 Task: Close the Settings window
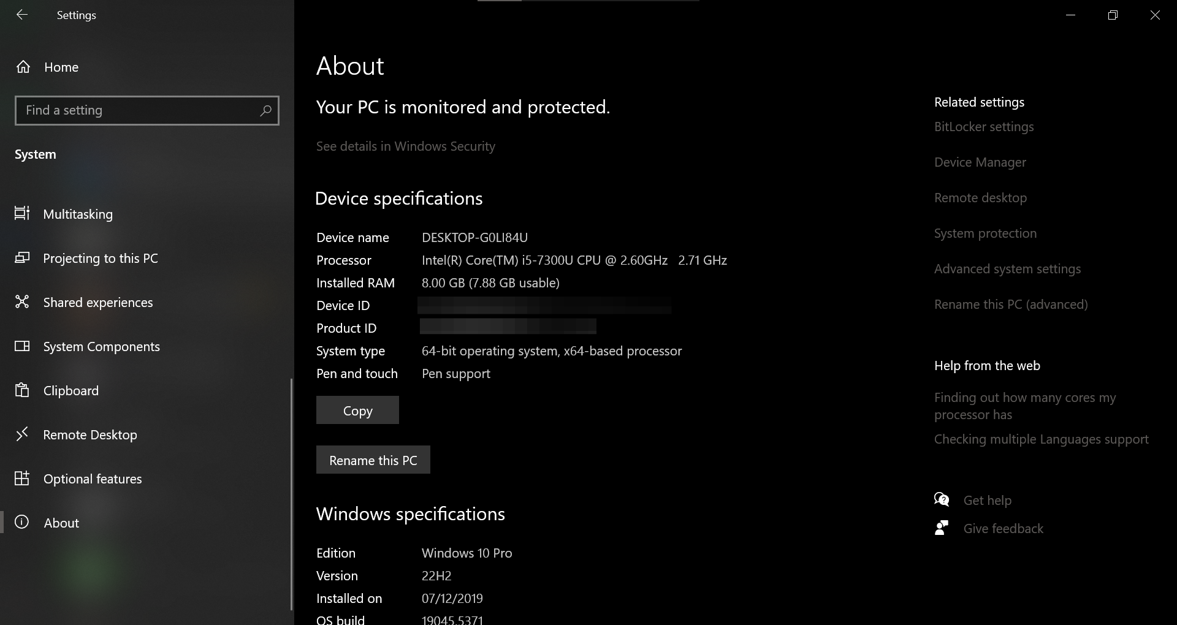tap(1156, 15)
